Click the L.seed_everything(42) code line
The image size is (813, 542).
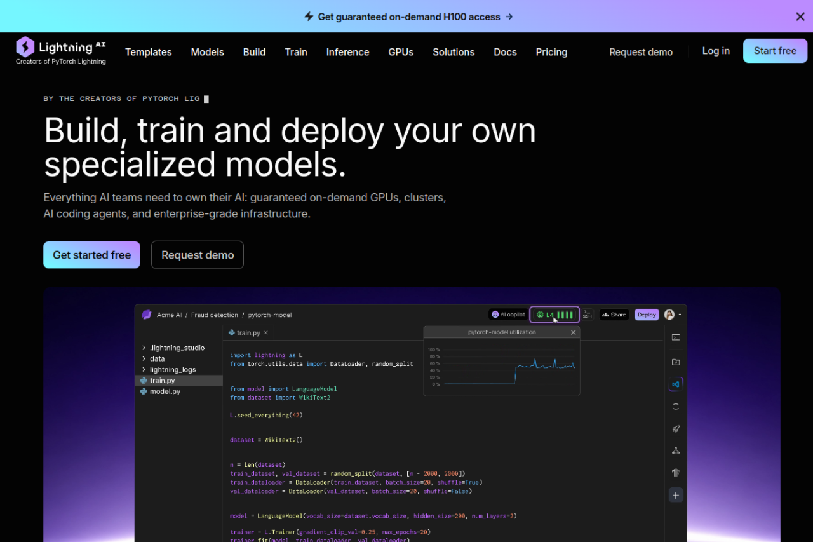(266, 415)
